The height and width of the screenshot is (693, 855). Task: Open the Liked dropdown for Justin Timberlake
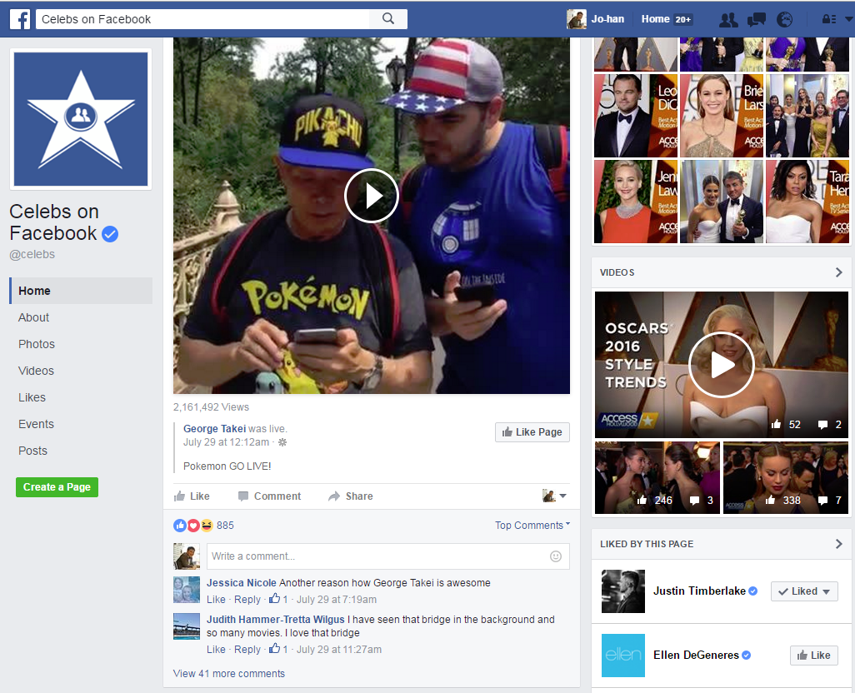[804, 591]
